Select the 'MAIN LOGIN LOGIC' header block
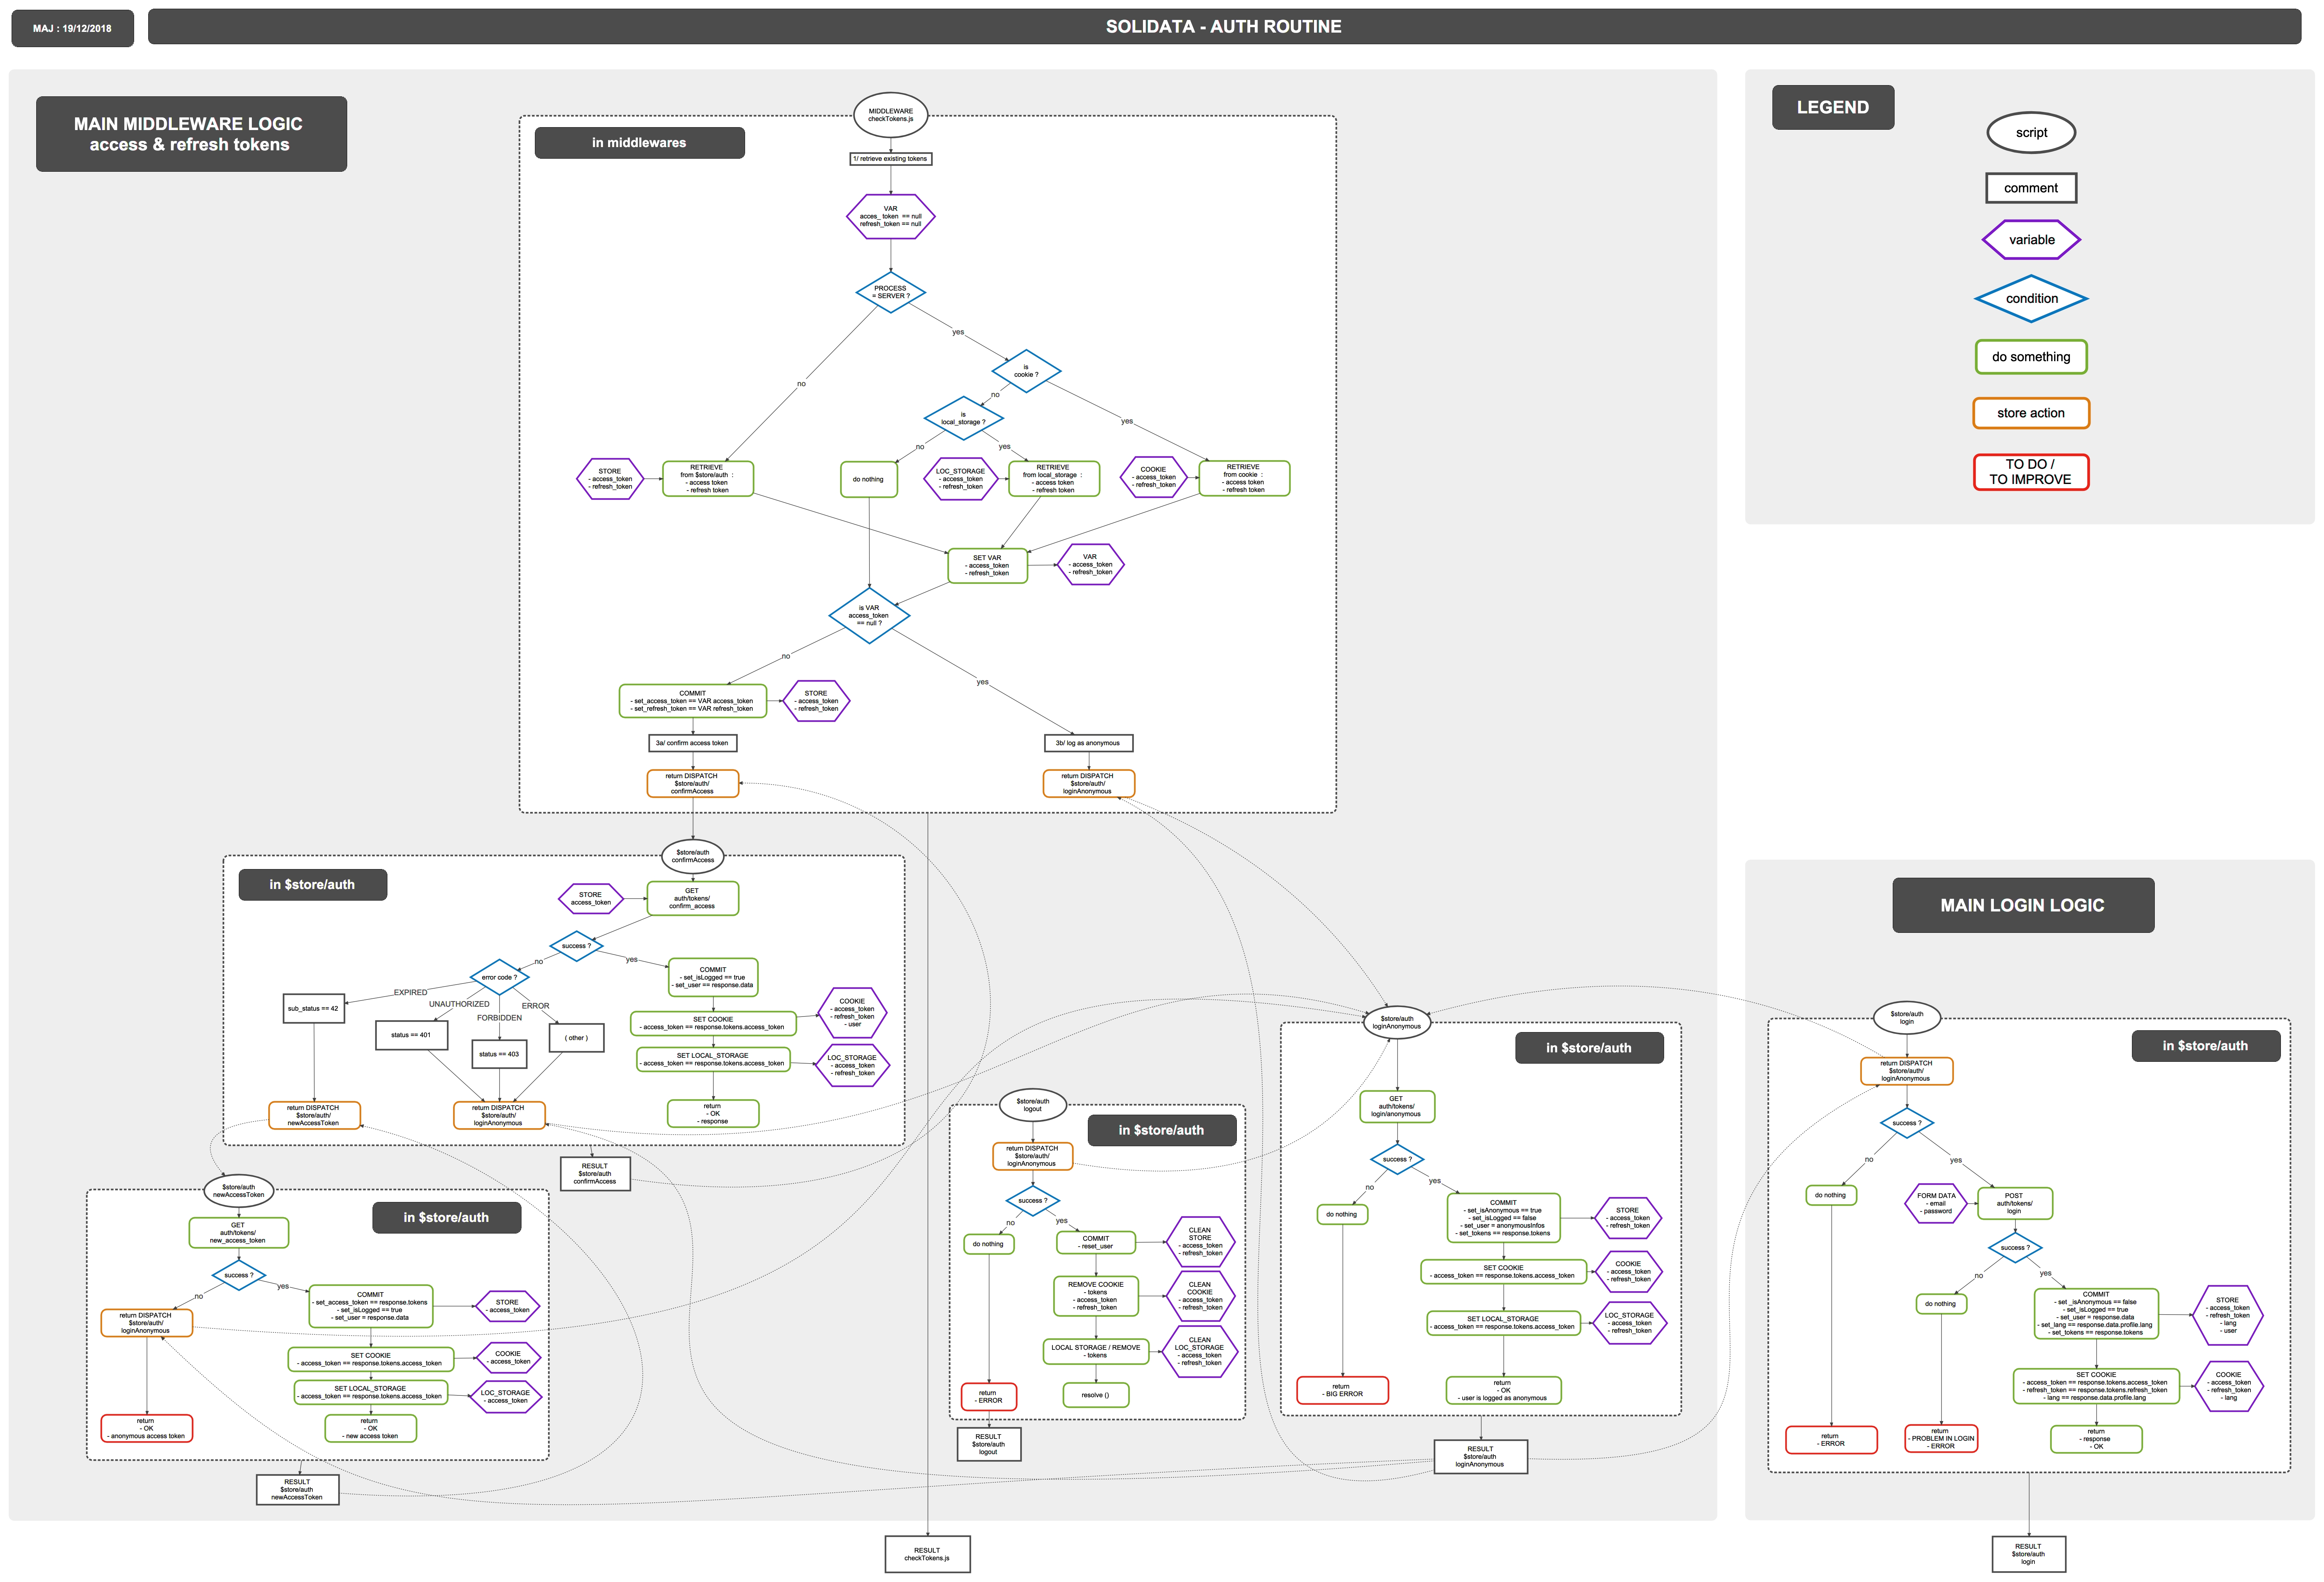Image resolution: width=2324 pixels, height=1582 pixels. click(2022, 905)
